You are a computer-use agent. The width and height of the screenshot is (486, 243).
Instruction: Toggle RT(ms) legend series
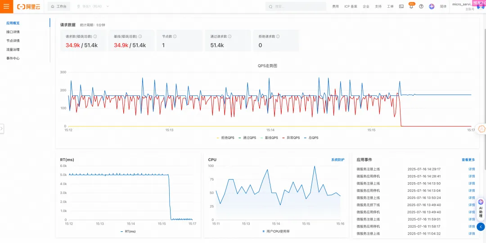click(128, 232)
